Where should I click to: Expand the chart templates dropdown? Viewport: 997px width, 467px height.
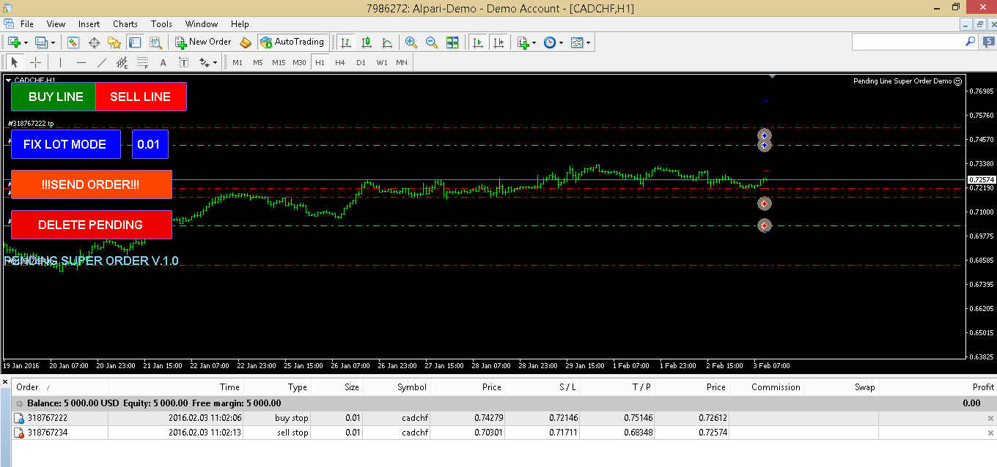[588, 42]
